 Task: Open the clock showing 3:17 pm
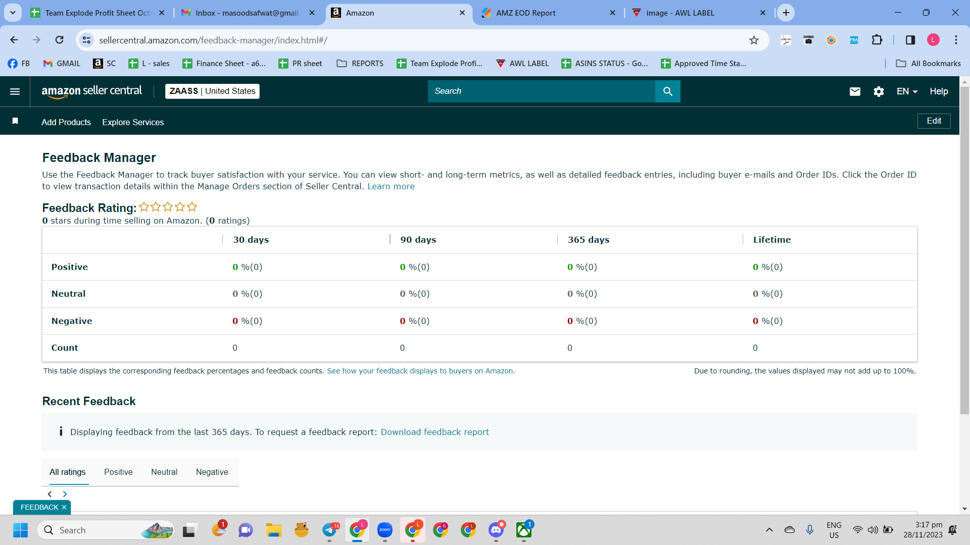923,530
